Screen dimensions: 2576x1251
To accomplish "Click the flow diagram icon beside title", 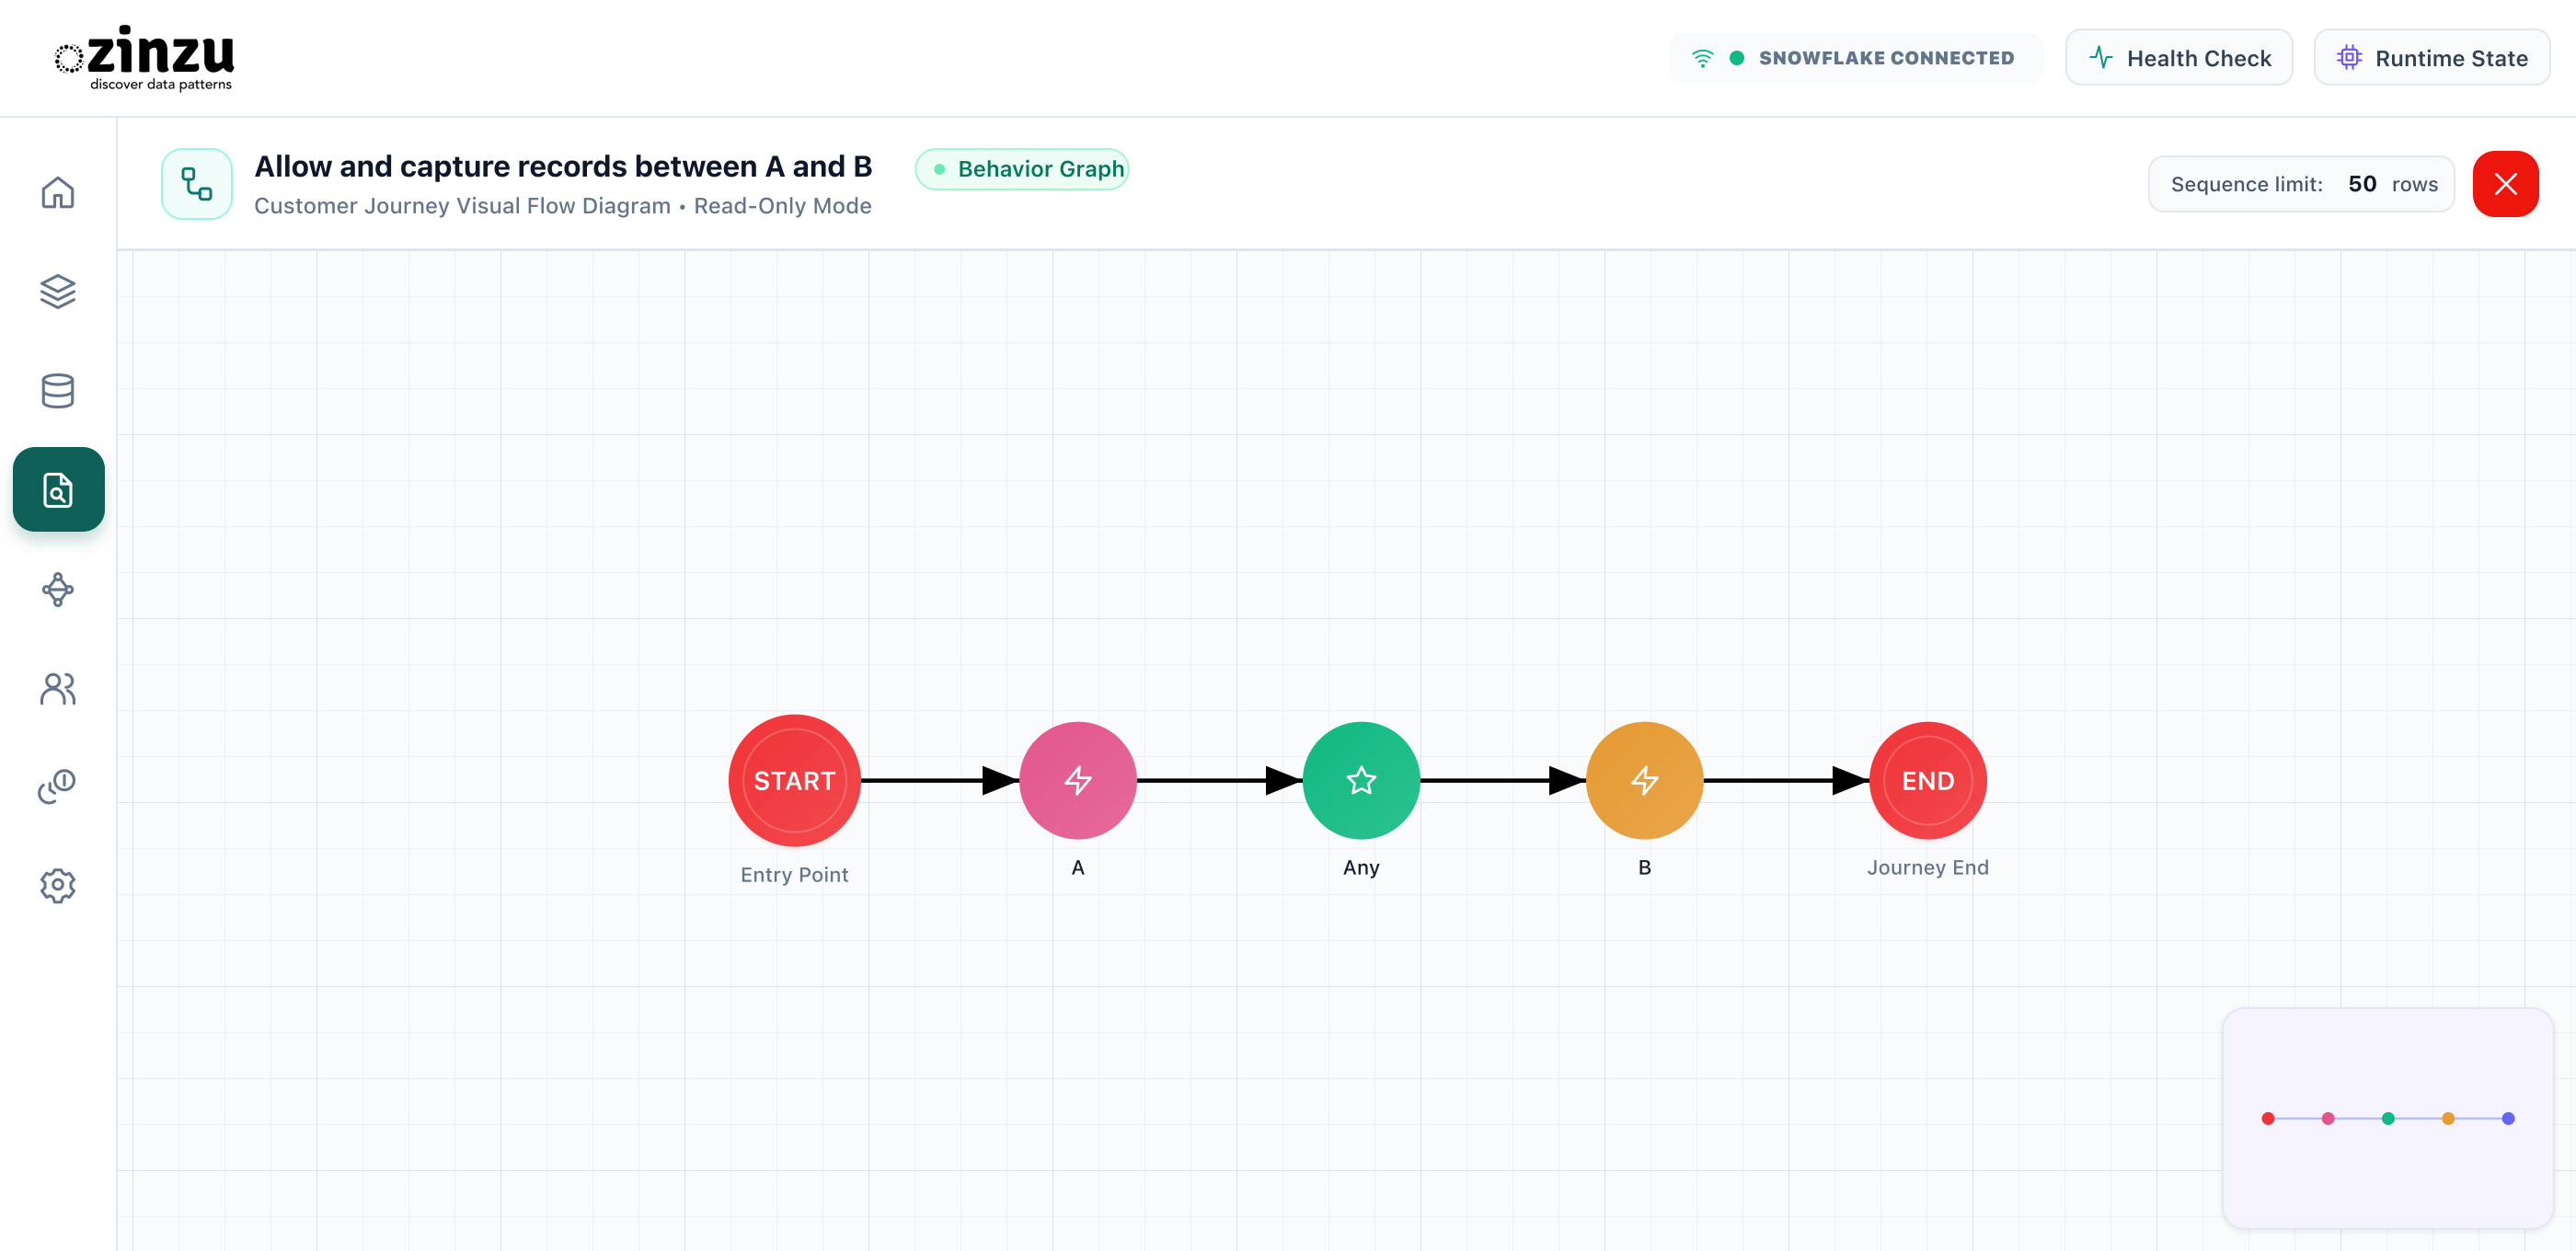I will 197,184.
